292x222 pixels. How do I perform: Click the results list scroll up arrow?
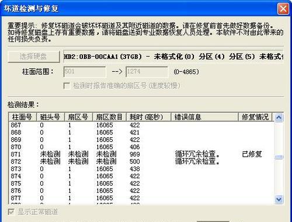(279, 117)
